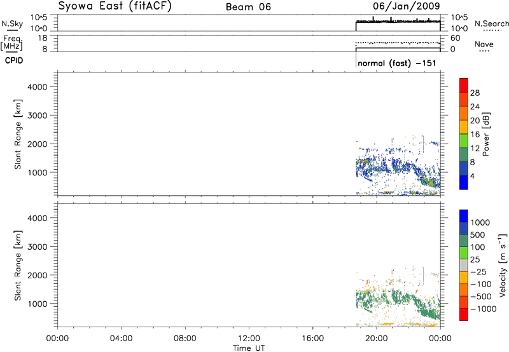Click Power colorbar value '16'
The height and width of the screenshot is (352, 509).
coord(475,135)
